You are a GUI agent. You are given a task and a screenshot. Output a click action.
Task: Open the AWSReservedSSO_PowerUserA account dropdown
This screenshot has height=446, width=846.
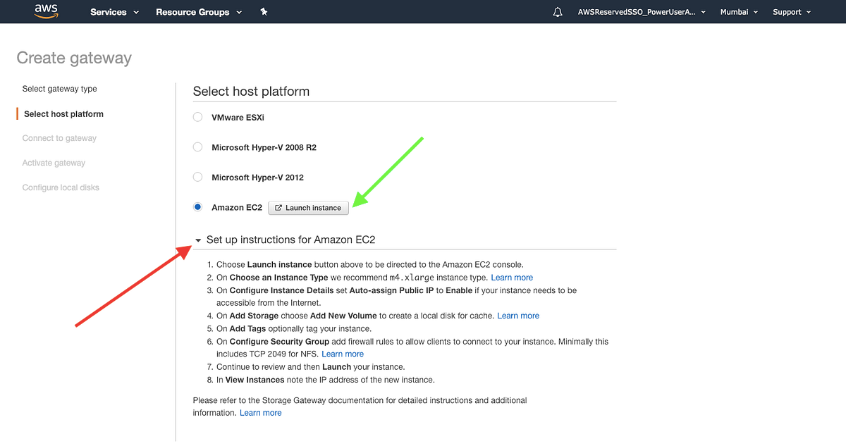coord(640,11)
